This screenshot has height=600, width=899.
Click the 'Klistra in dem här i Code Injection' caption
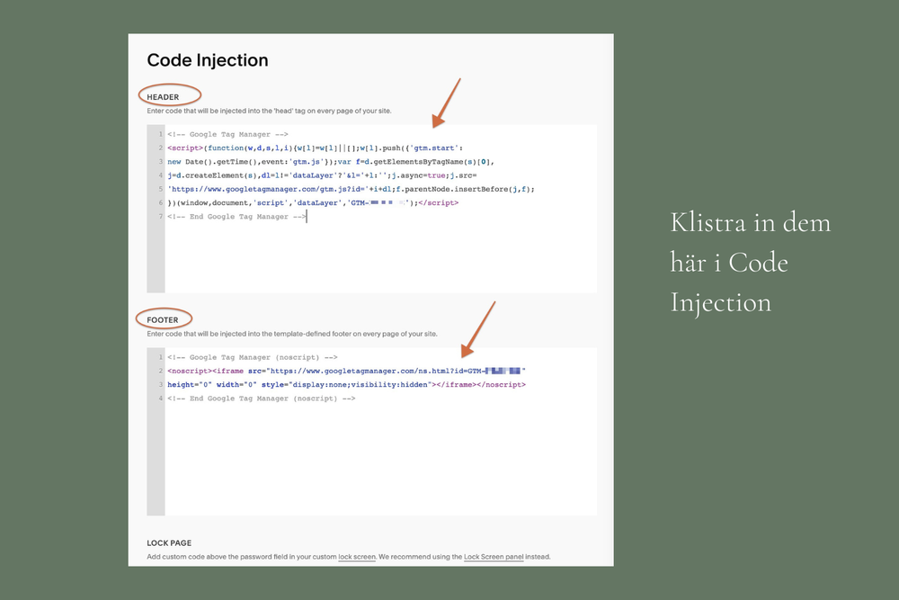750,262
